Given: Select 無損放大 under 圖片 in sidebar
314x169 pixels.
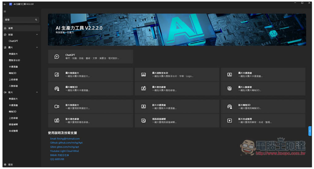Looking at the screenshot, I should pyautogui.click(x=13, y=54).
